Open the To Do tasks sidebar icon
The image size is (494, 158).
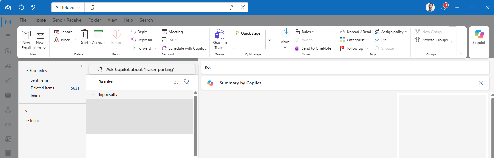tap(8, 81)
